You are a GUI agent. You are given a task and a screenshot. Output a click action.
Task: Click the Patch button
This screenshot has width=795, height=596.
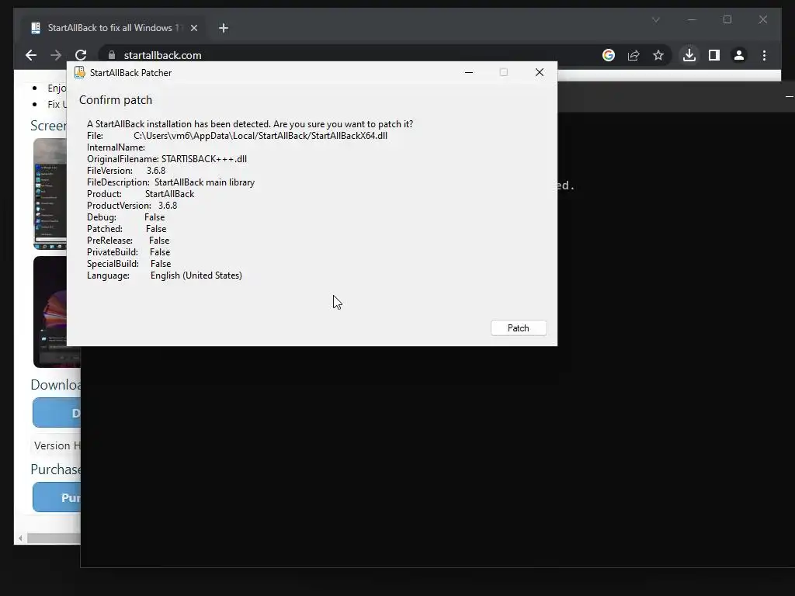click(x=518, y=328)
